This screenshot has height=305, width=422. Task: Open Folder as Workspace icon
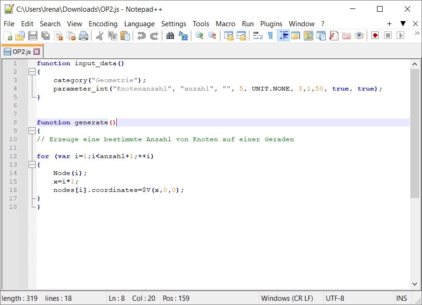(347, 36)
